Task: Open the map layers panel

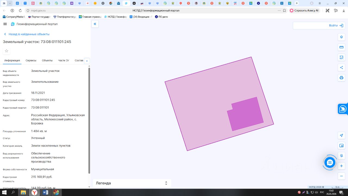Action: click(341, 37)
